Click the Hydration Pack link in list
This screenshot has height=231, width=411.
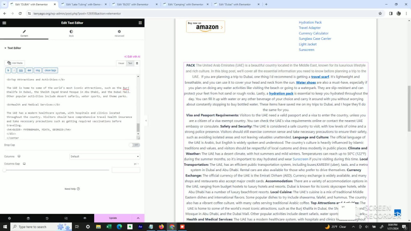click(310, 23)
